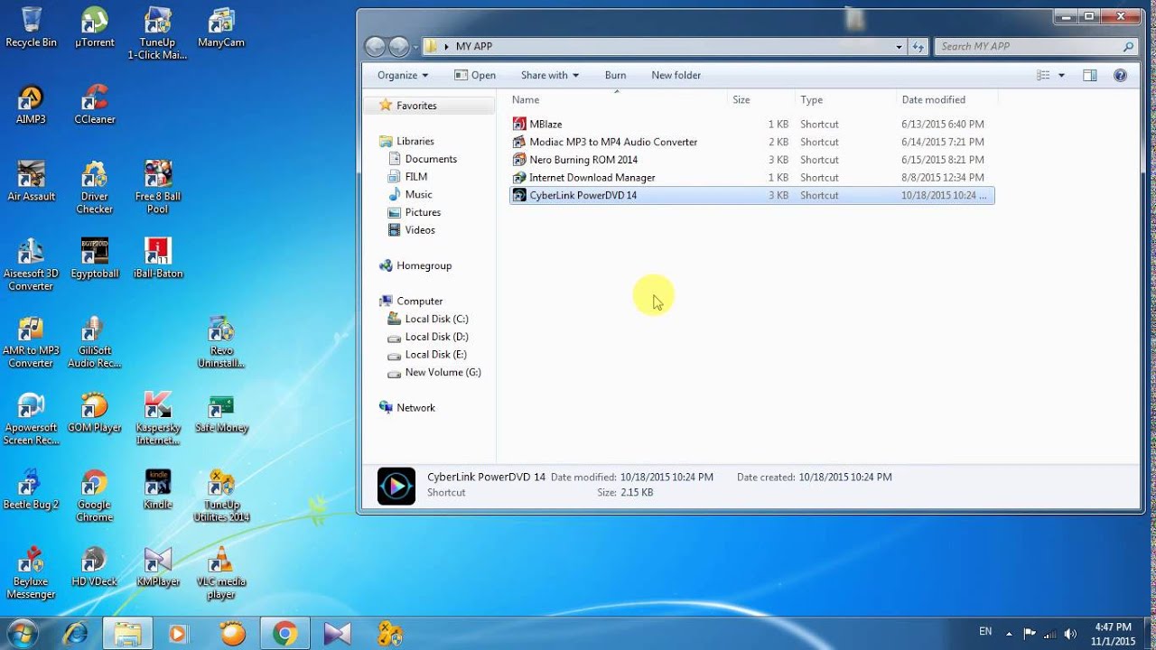1156x650 pixels.
Task: Click the Open toolbar button
Action: pyautogui.click(x=475, y=75)
